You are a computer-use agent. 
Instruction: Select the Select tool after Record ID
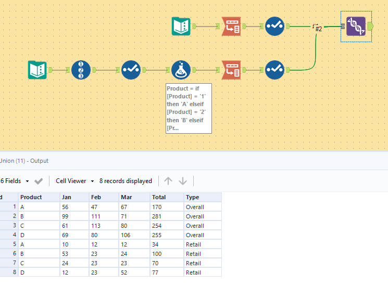coord(131,70)
